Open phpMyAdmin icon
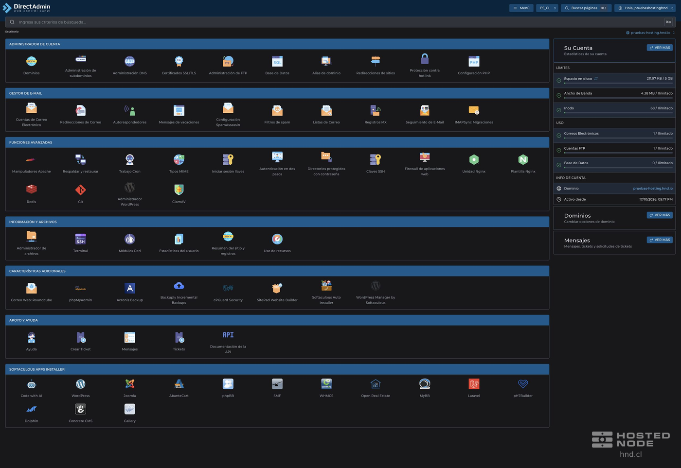 click(x=80, y=288)
